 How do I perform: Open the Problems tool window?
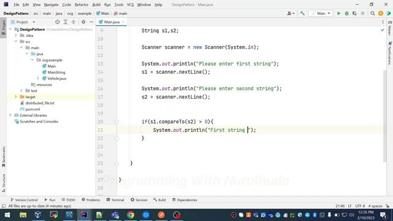click(91, 200)
